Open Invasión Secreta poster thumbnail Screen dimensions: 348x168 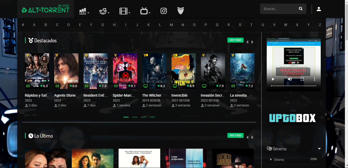tap(213, 71)
